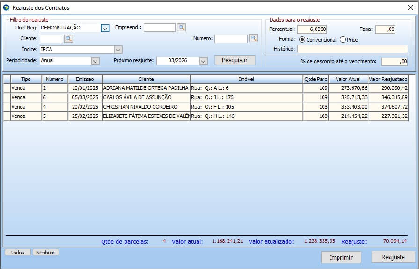419x269 pixels.
Task: Click the Todos button to select all
Action: (17, 253)
